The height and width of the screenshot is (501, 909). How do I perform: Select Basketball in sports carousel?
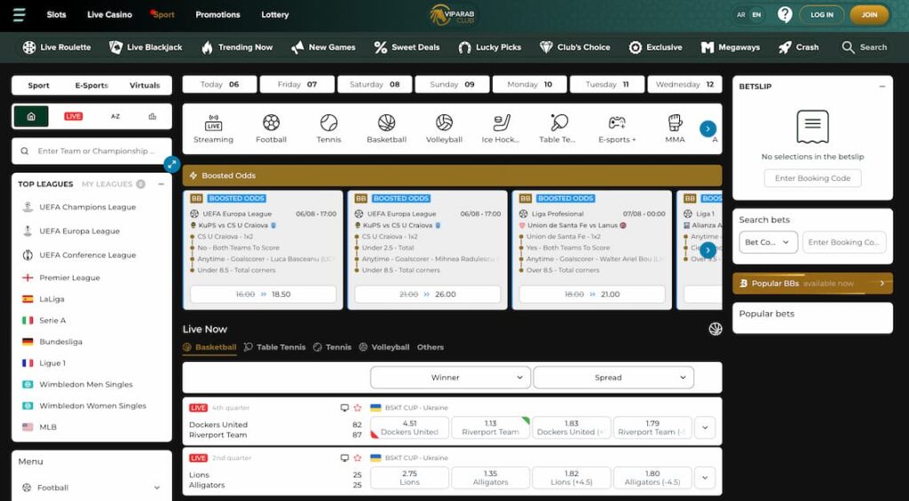point(387,129)
